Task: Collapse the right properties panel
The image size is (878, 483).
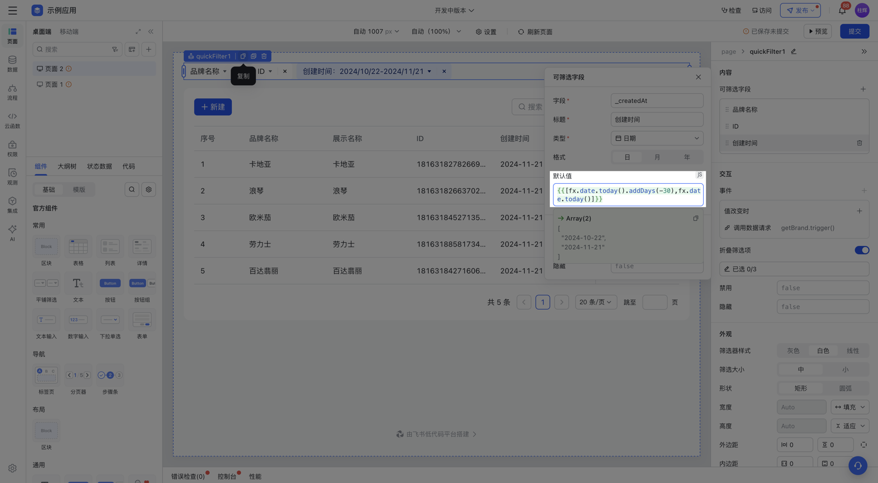Action: [864, 51]
